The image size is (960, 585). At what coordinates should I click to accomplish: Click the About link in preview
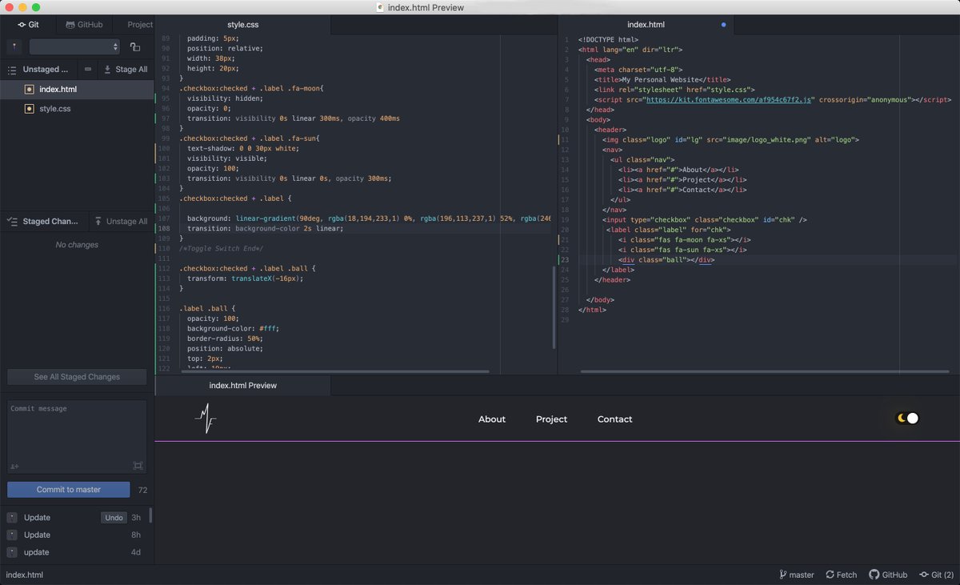pyautogui.click(x=492, y=419)
